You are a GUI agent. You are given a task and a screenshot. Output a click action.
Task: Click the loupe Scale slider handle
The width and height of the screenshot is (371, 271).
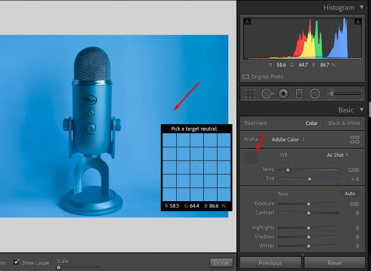[x=58, y=267]
